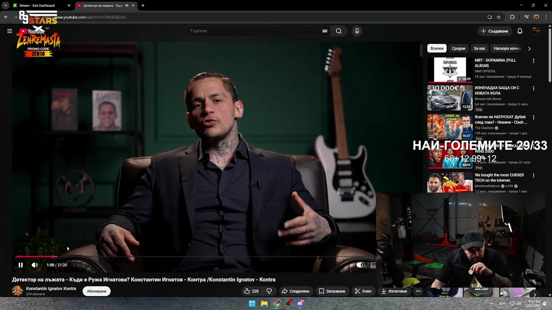
Task: Open the YouTube hamburger guide menu
Action: [x=9, y=31]
